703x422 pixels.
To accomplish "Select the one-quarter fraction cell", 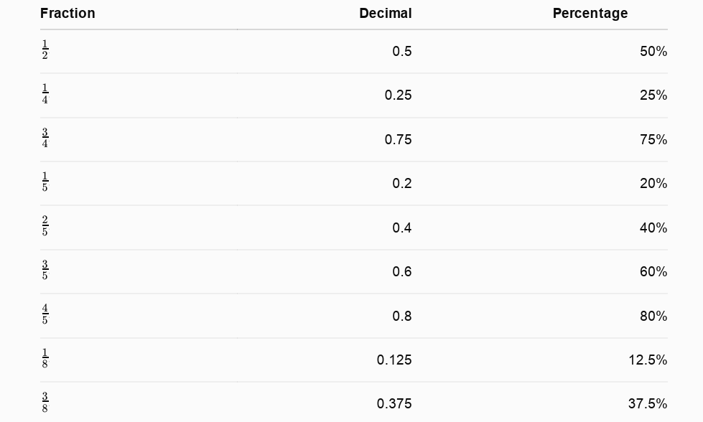I will pos(45,94).
